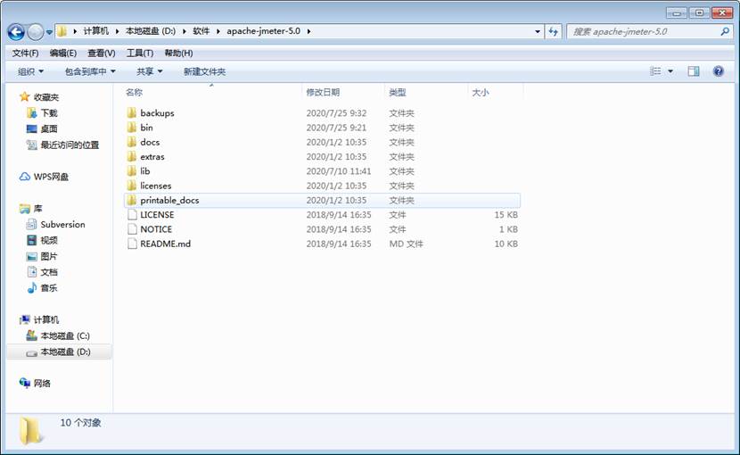The image size is (740, 455).
Task: Select 本地磁盘 (D:) in the breadcrumb
Action: [151, 31]
